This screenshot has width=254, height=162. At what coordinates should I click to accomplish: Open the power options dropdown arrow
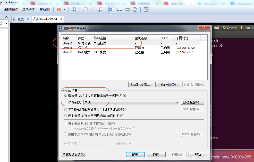pos(64,9)
